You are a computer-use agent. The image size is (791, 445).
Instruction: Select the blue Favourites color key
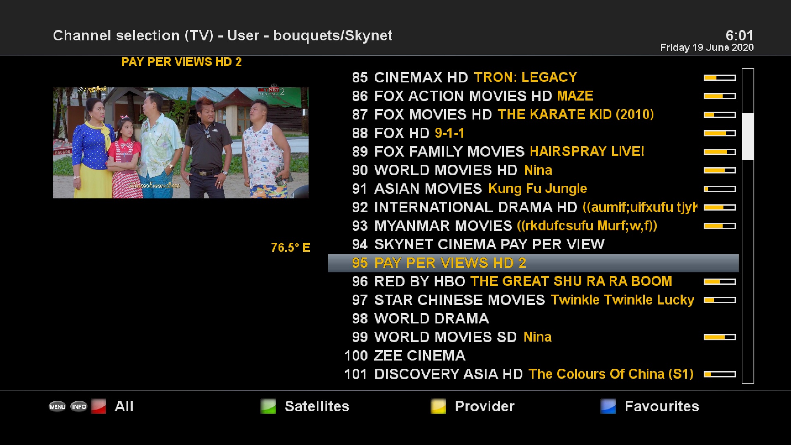coord(608,406)
